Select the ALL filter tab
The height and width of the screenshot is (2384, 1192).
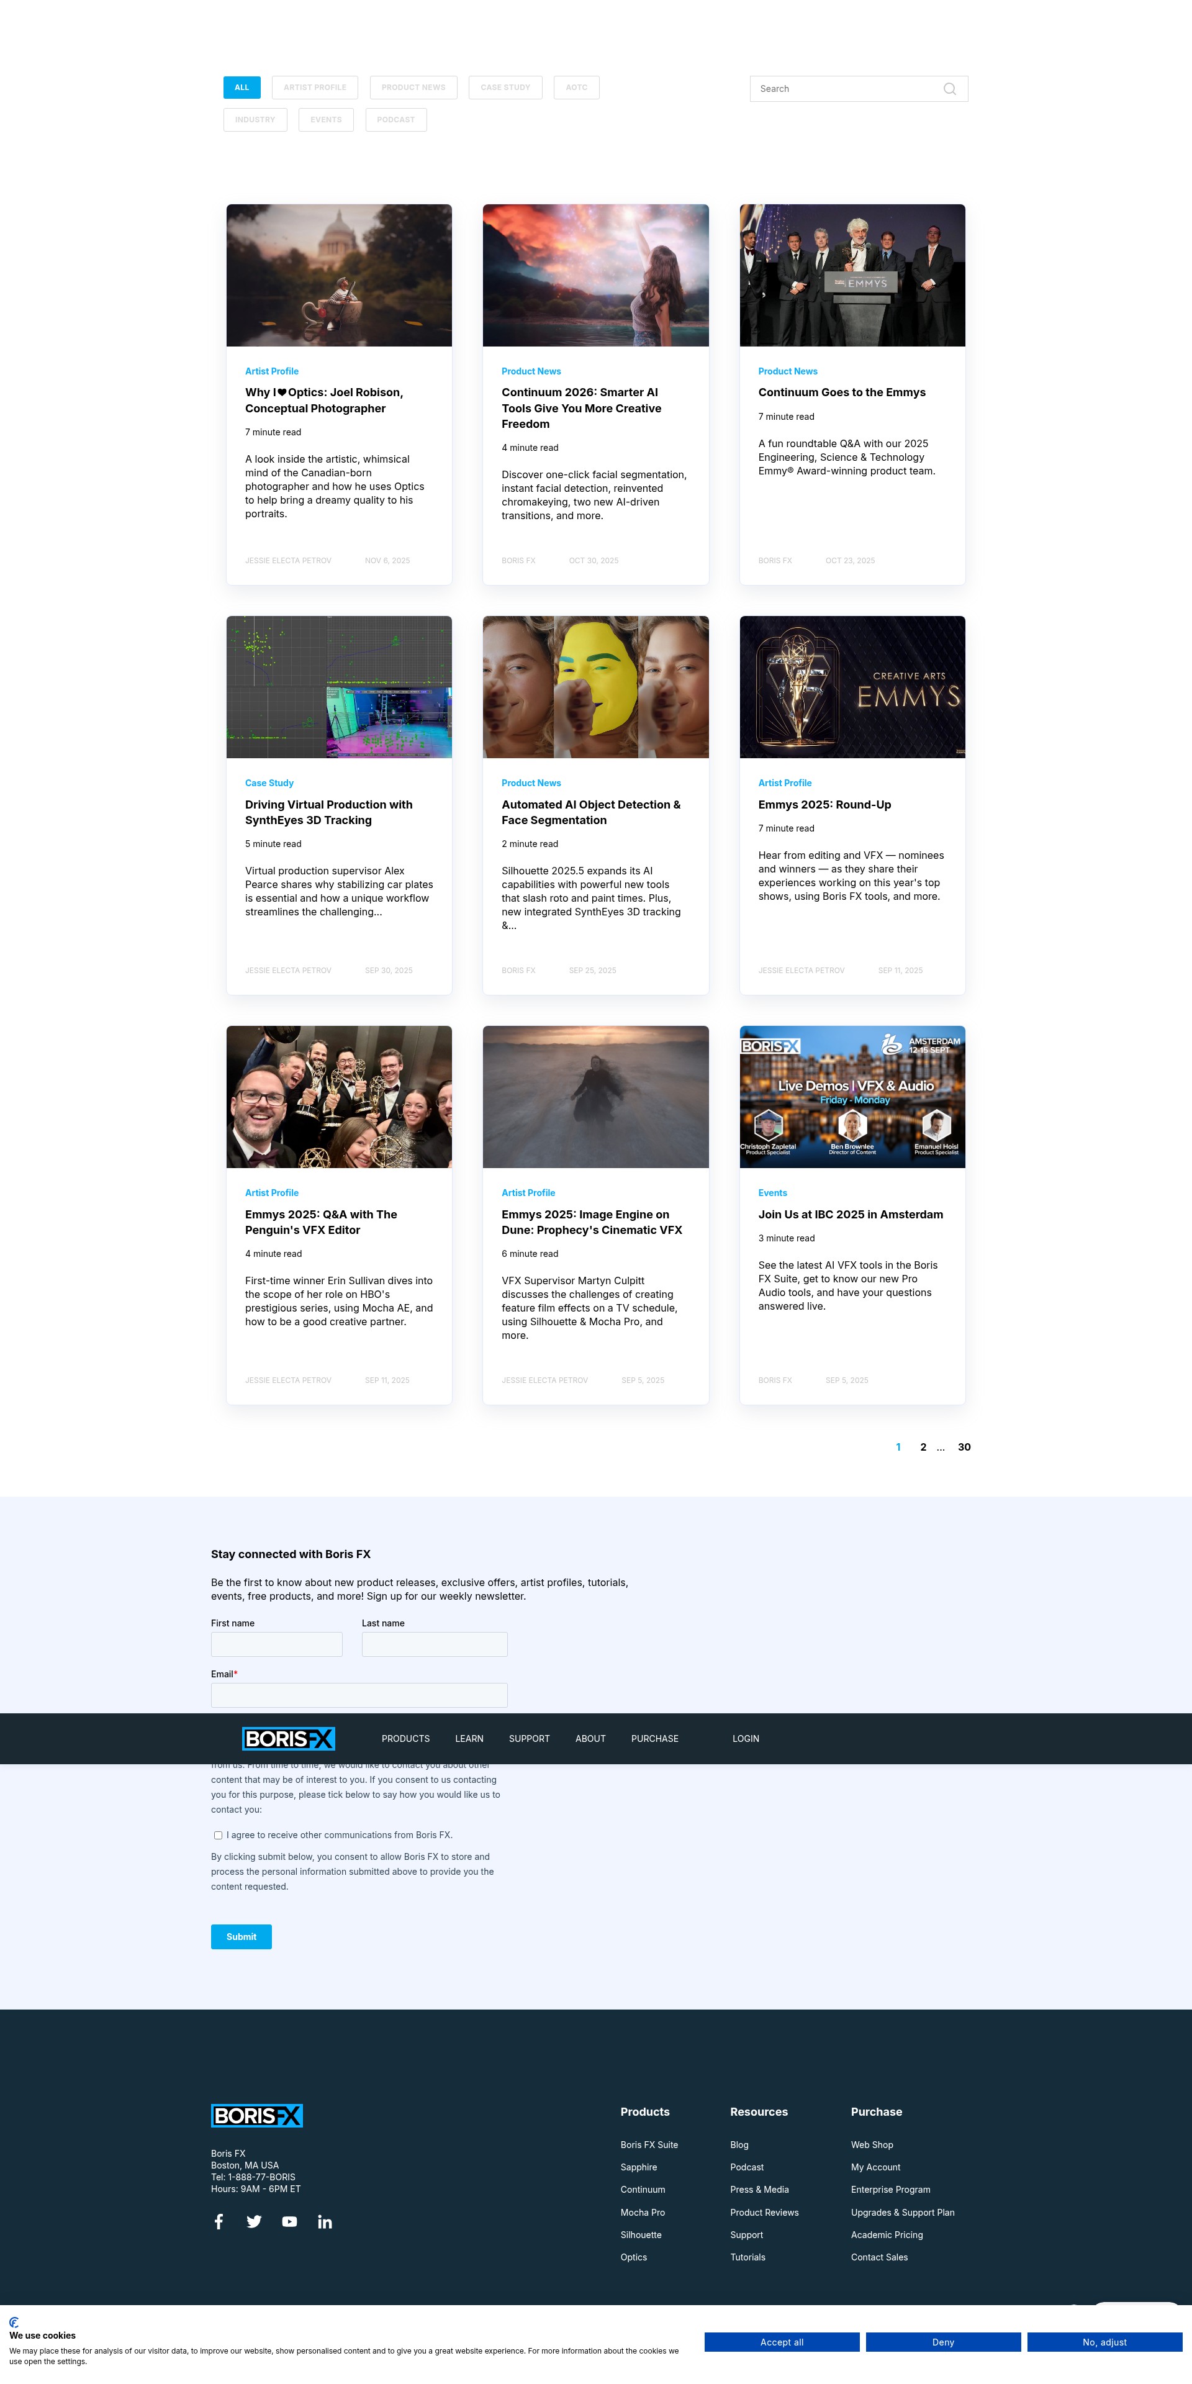(x=242, y=88)
